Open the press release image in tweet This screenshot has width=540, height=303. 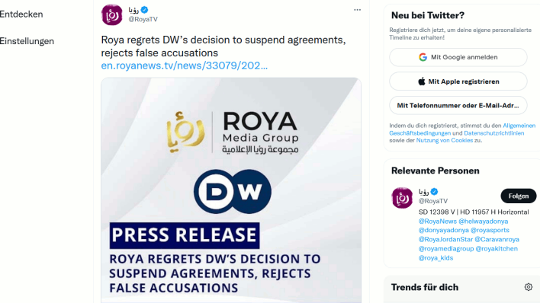click(231, 190)
